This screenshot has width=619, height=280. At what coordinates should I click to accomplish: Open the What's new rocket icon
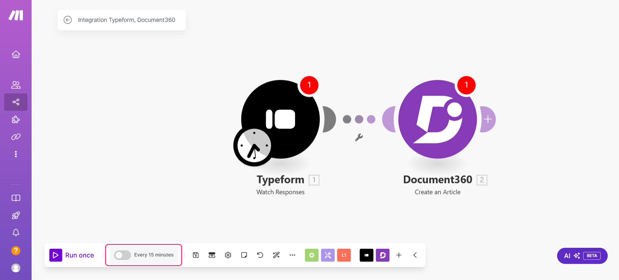coord(16,215)
